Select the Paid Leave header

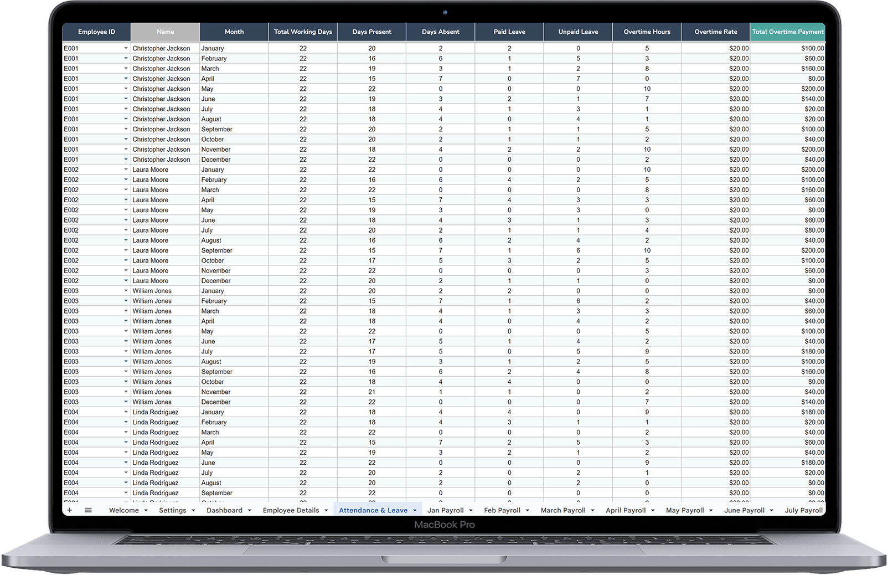pyautogui.click(x=509, y=32)
